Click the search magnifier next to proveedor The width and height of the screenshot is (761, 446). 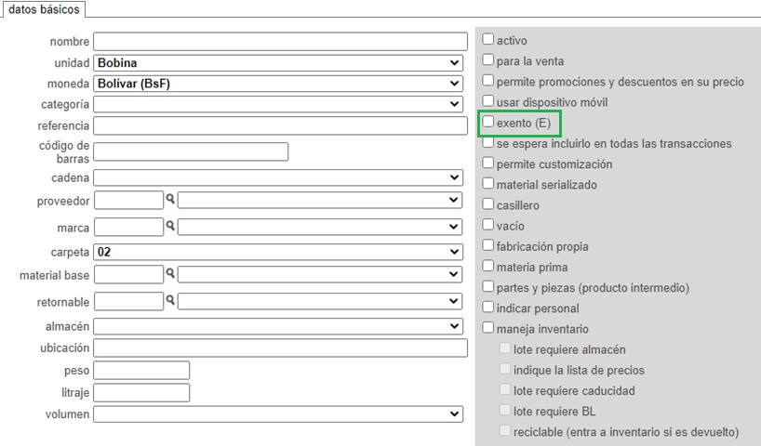(x=170, y=198)
